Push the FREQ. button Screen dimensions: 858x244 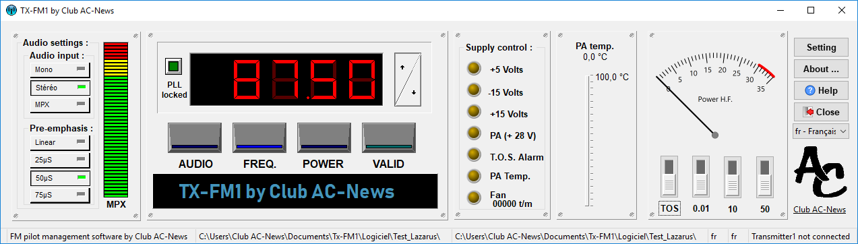(x=259, y=138)
